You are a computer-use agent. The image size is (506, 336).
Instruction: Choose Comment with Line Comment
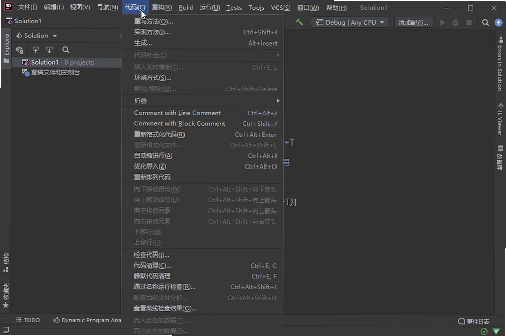point(203,113)
